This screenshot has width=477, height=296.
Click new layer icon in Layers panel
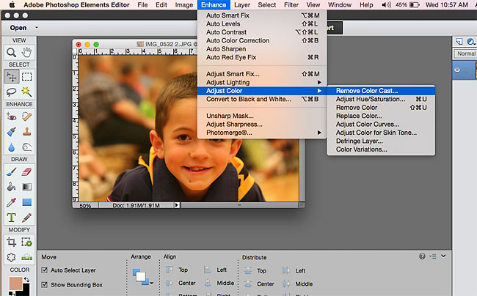click(459, 42)
